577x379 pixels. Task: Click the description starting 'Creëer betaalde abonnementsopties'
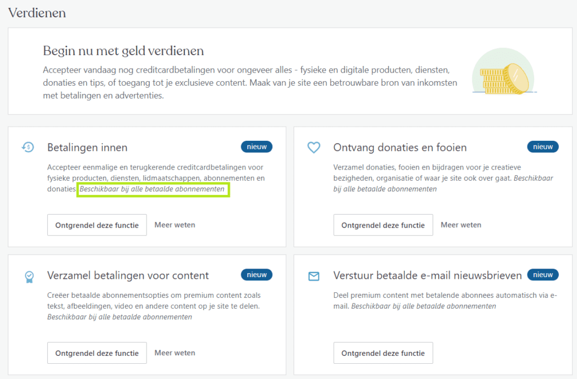[154, 306]
